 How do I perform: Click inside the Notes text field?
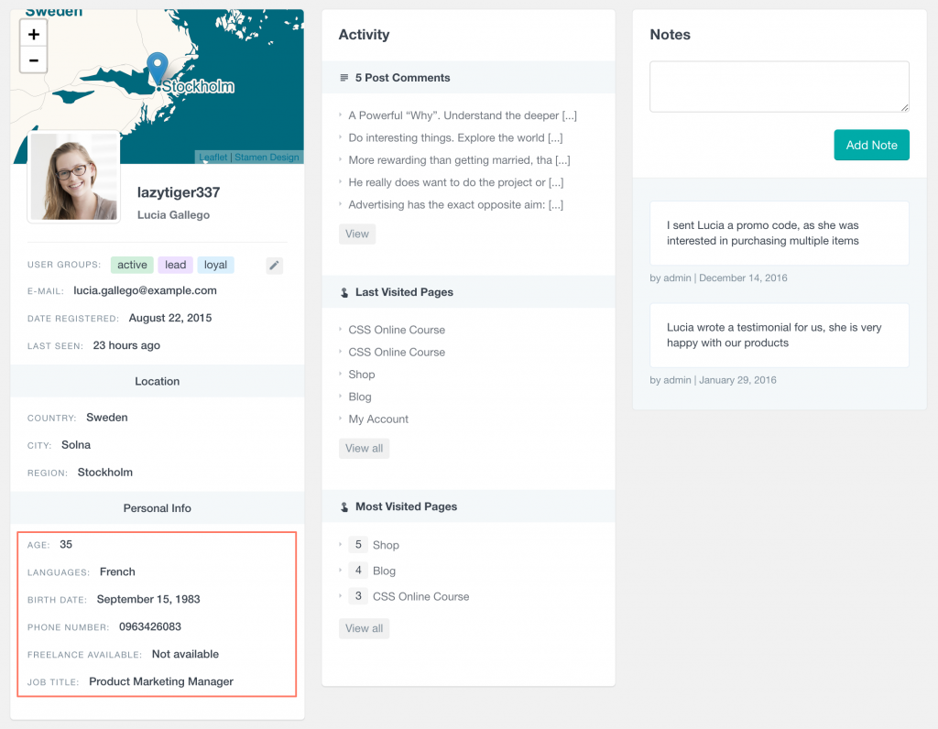pyautogui.click(x=779, y=85)
